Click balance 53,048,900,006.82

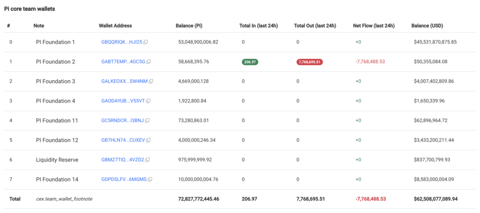coord(198,42)
